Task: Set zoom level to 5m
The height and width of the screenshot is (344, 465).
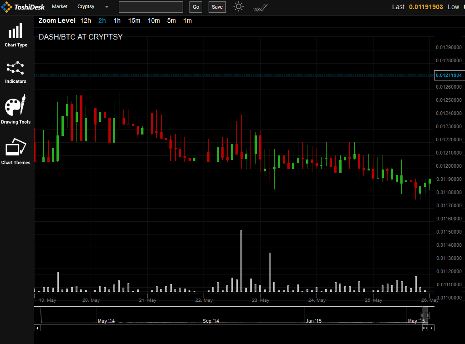Action: (x=171, y=21)
